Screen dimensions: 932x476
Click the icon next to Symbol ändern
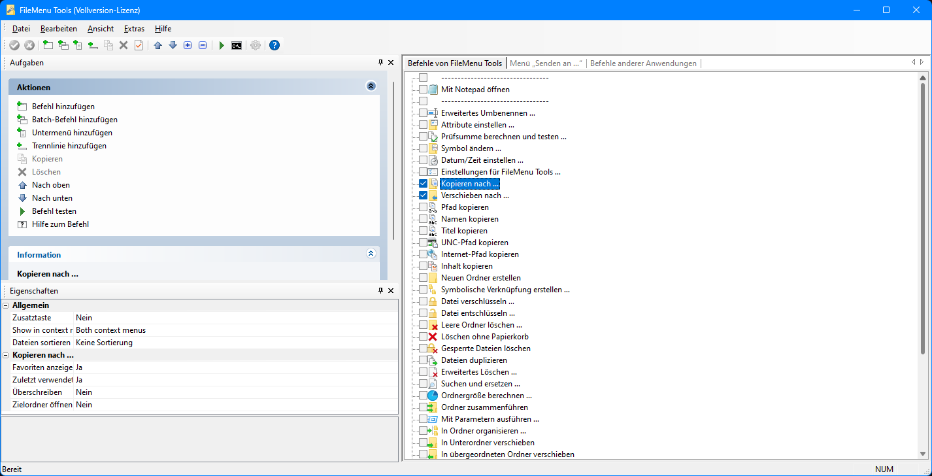point(433,148)
